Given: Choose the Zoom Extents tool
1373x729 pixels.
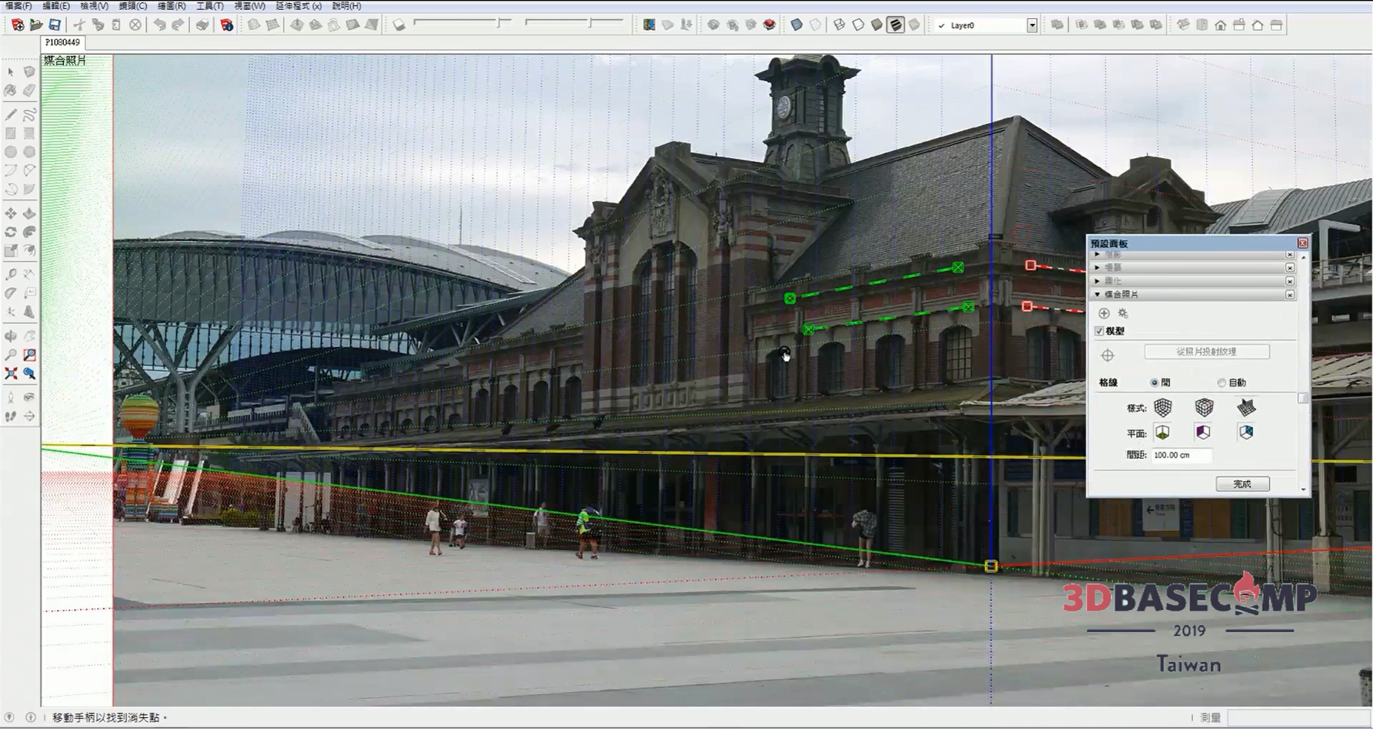Looking at the screenshot, I should click(11, 374).
